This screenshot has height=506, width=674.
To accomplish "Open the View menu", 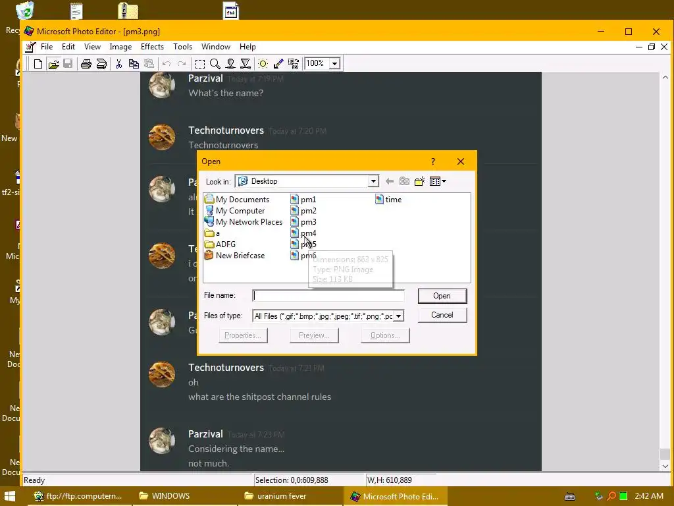I will click(92, 47).
